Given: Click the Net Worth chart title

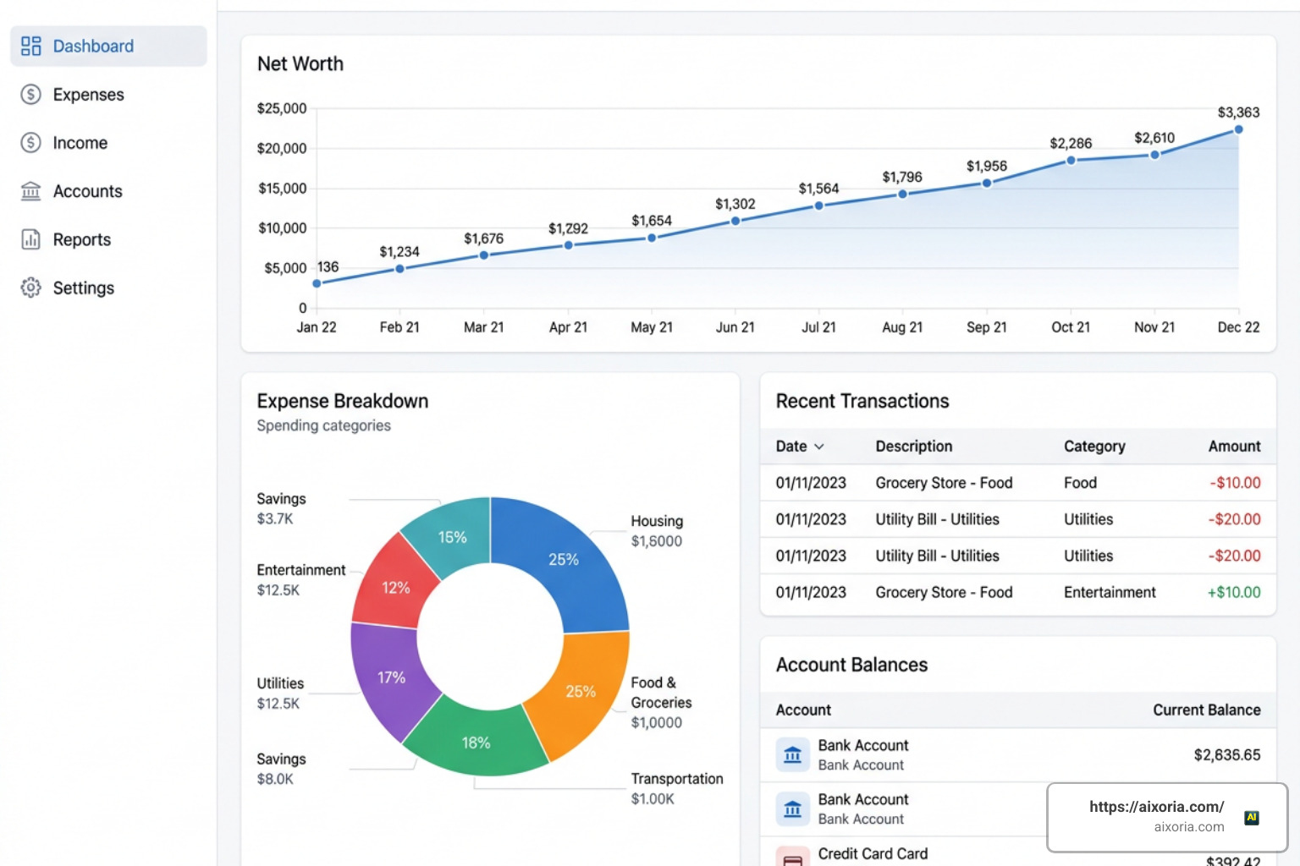Looking at the screenshot, I should click(x=300, y=63).
